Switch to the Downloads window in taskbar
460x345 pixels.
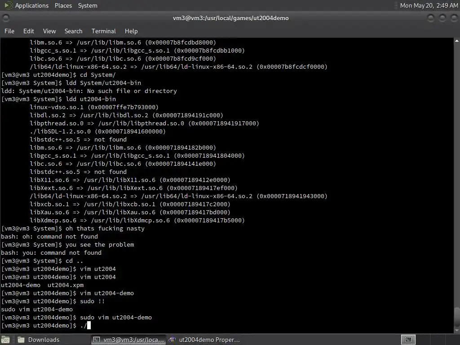point(44,340)
